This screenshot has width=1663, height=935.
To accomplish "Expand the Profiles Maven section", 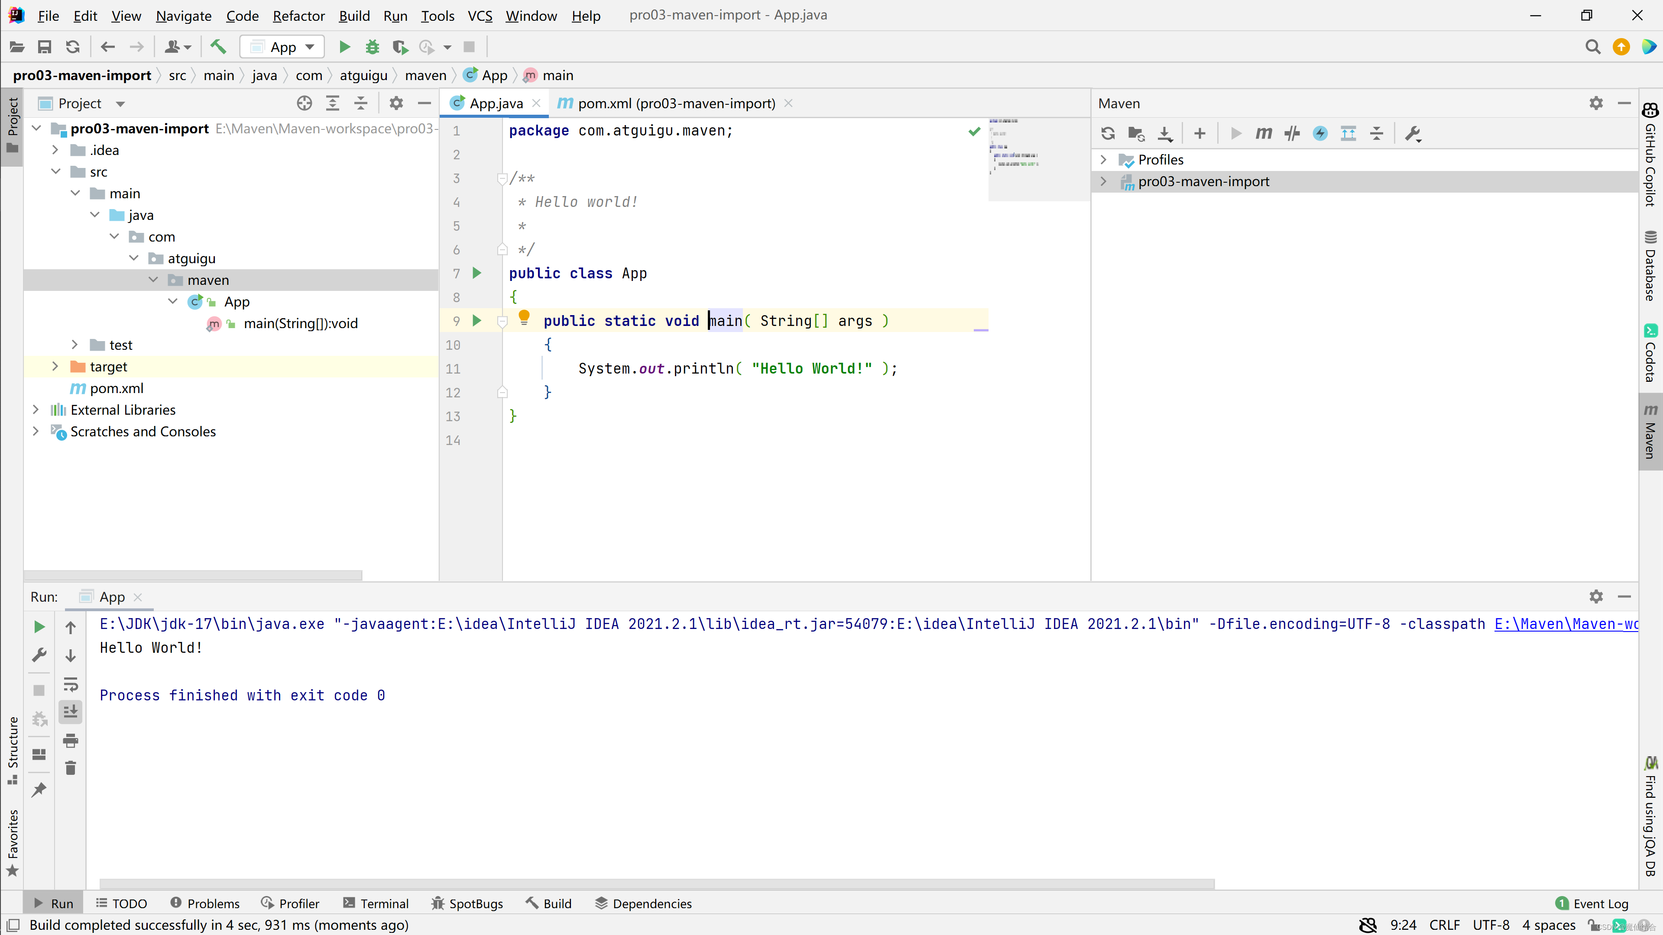I will tap(1105, 160).
